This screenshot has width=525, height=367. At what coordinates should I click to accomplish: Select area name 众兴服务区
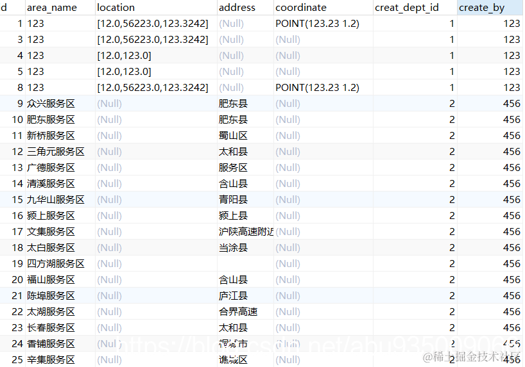pyautogui.click(x=51, y=104)
